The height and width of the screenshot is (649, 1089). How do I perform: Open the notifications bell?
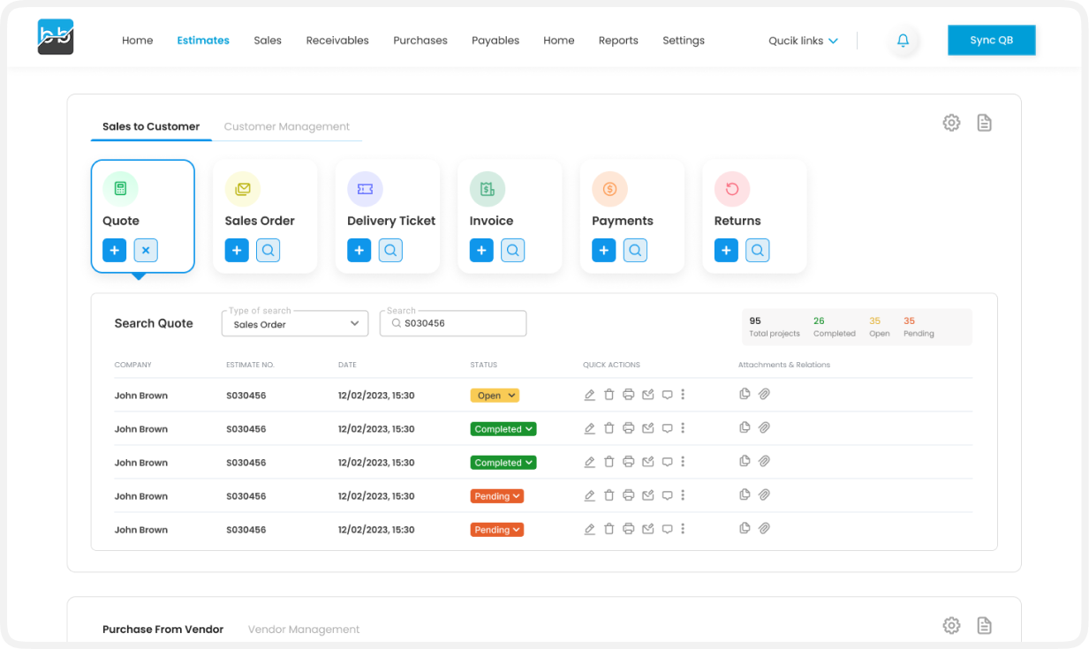coord(903,41)
